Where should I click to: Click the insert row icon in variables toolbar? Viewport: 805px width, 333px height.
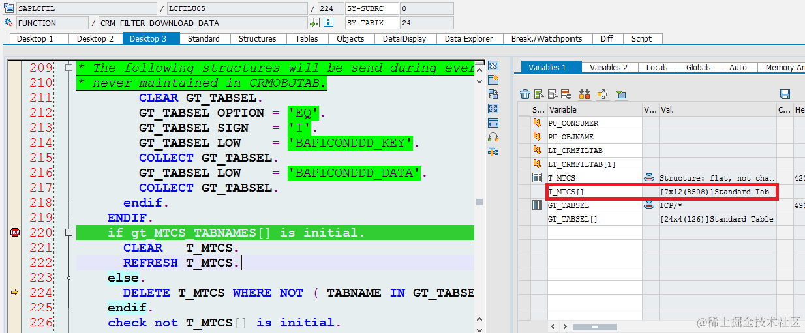[539, 94]
